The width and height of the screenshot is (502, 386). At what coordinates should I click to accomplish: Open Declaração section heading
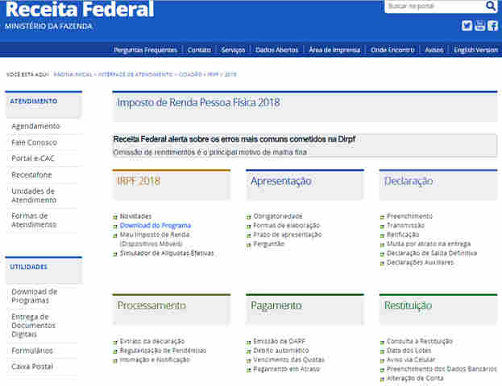(409, 181)
